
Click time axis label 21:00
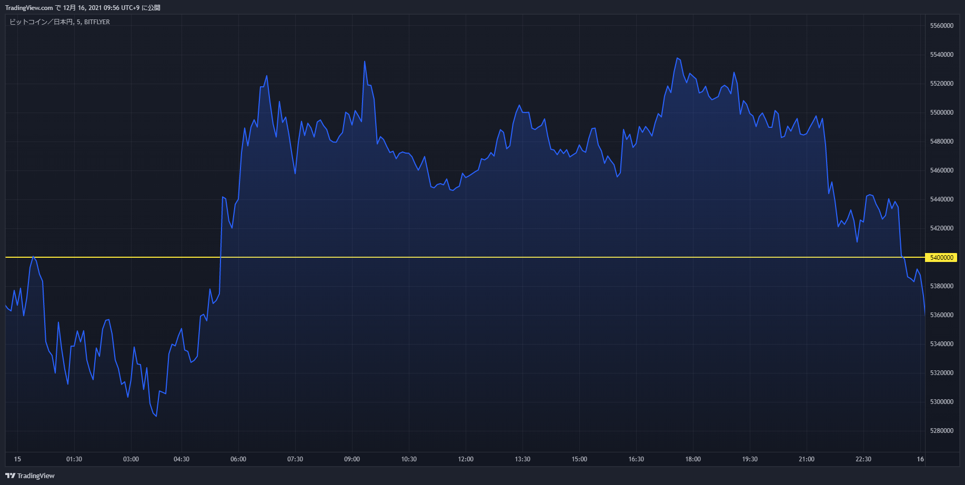point(807,459)
